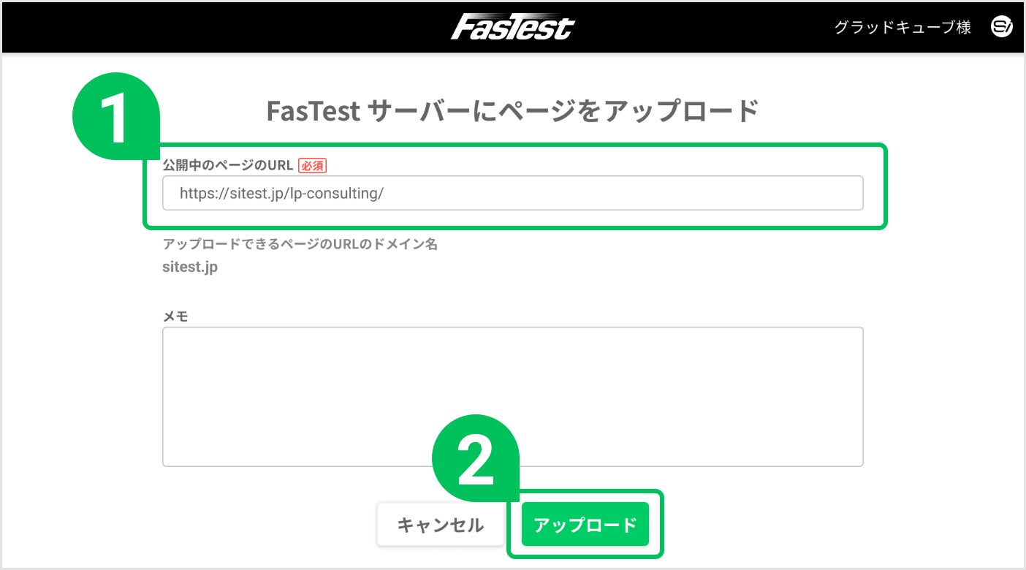Click the green number 1 step badge

coord(115,116)
